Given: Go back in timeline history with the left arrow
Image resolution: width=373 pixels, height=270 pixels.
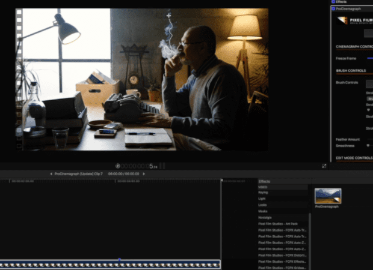Looking at the screenshot, I should click(x=51, y=174).
